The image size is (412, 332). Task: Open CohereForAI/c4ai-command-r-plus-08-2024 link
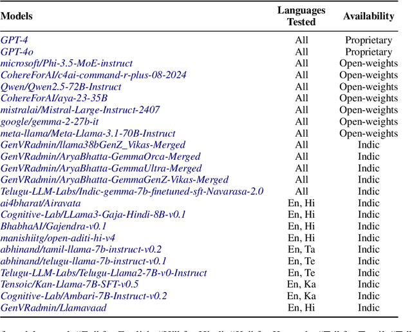93,75
